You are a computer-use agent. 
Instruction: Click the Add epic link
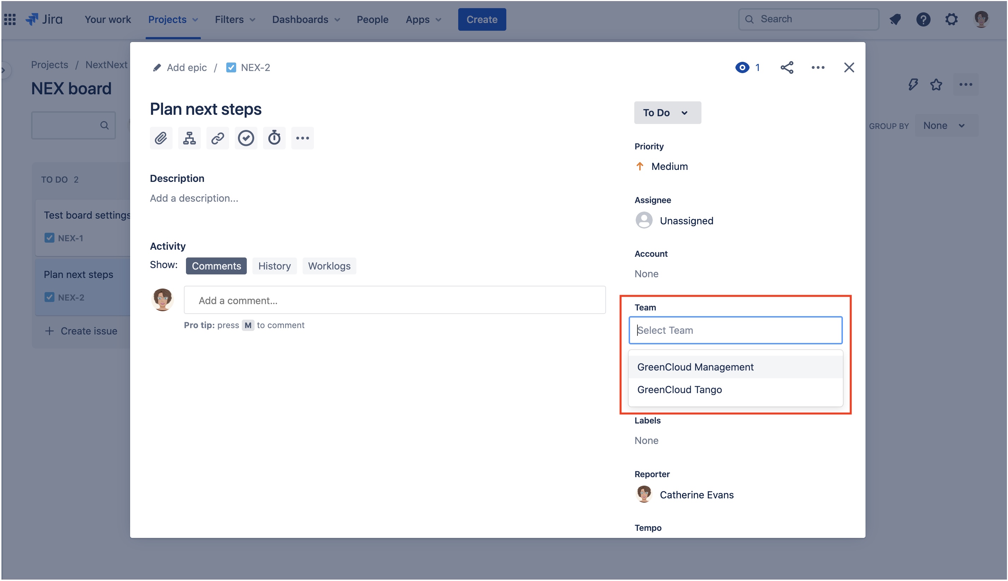186,67
